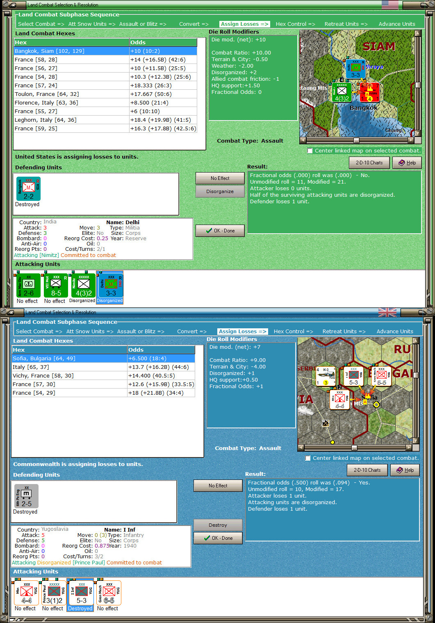Open 2-D-10 Charts in United States window

coord(369,163)
